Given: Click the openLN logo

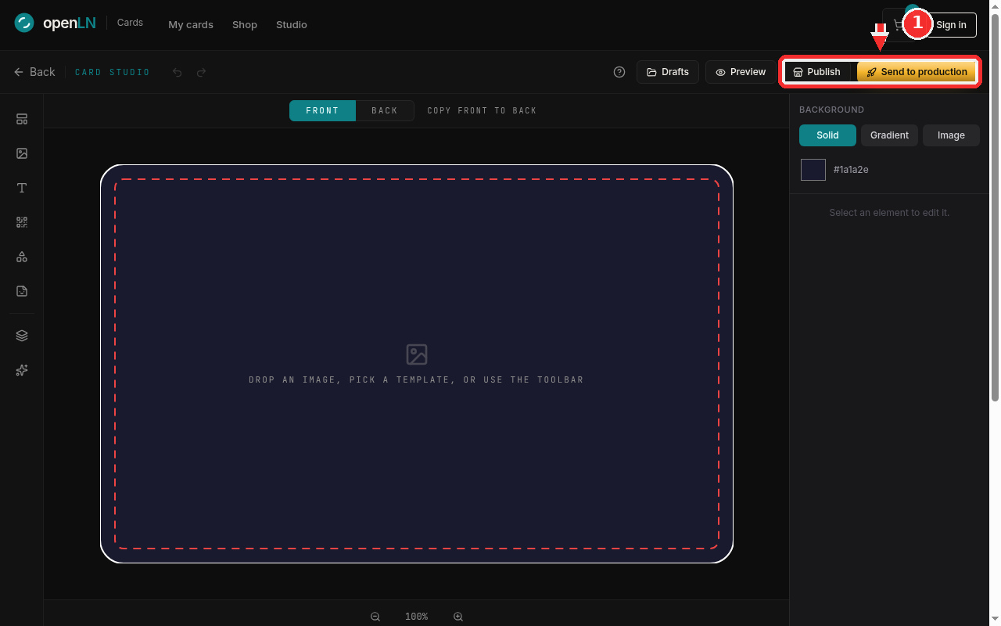Looking at the screenshot, I should (x=55, y=23).
